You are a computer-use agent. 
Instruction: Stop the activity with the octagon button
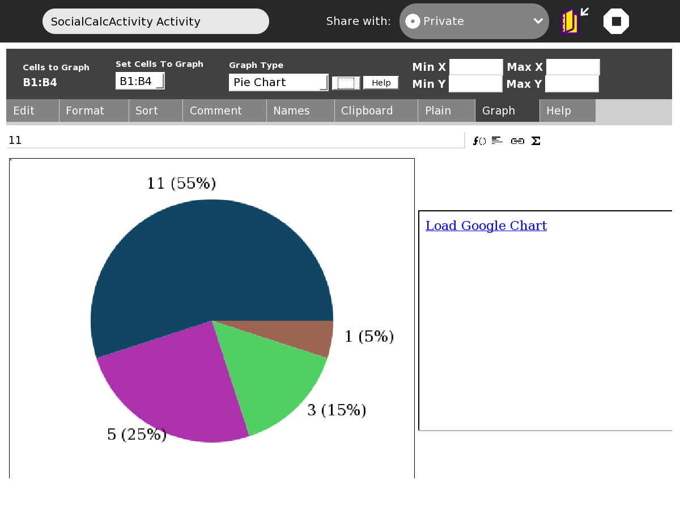616,21
